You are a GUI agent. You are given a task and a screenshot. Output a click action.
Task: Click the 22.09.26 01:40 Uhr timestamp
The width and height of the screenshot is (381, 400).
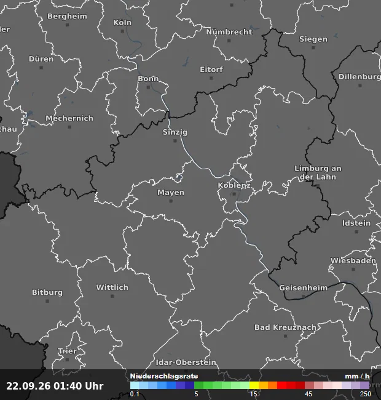(x=55, y=386)
